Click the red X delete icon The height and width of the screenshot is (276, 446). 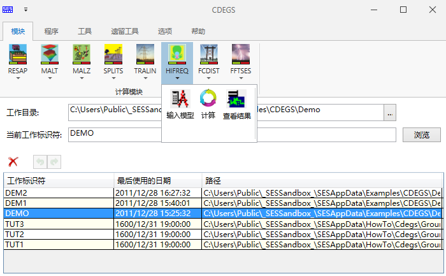click(13, 162)
